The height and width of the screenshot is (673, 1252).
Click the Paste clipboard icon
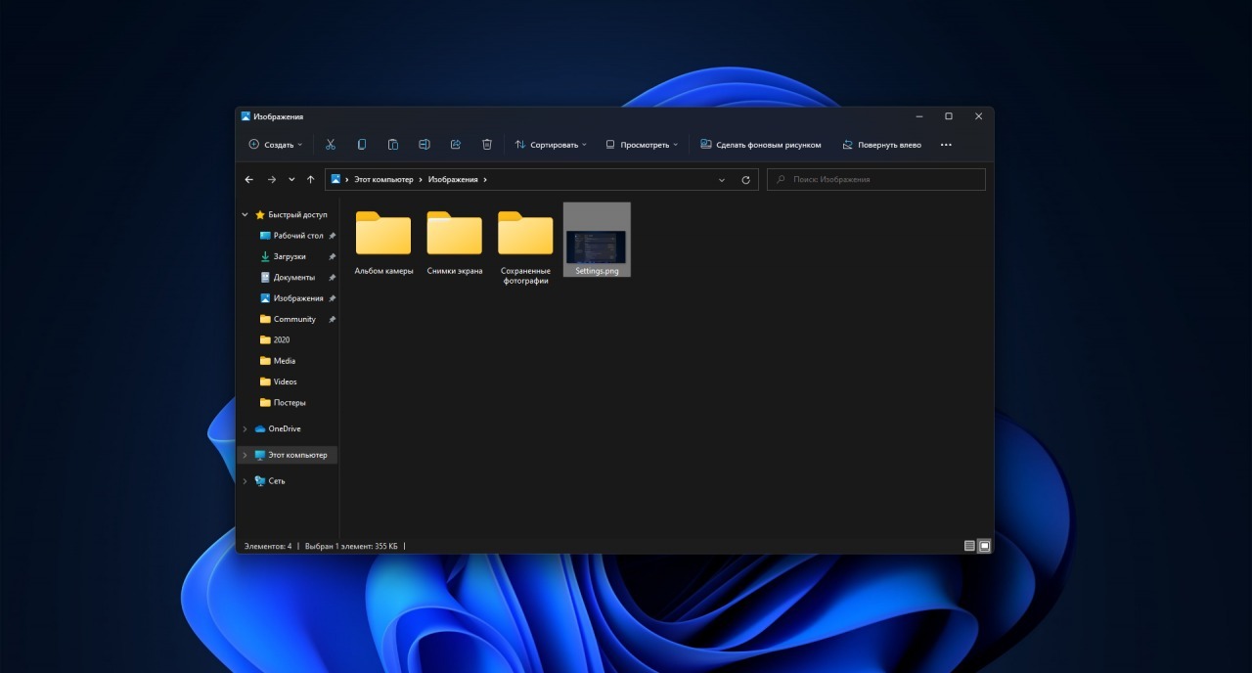point(393,145)
